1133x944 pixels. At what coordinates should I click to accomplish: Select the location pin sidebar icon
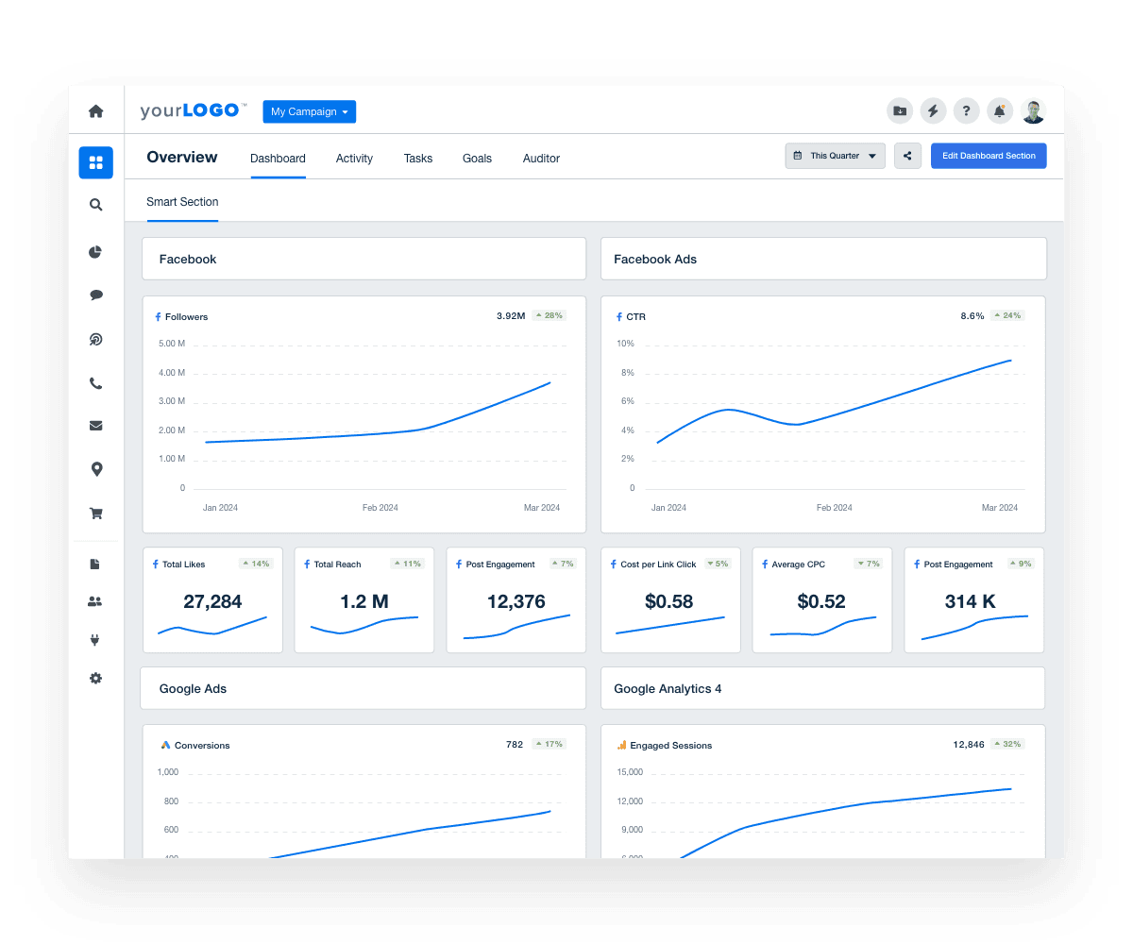pyautogui.click(x=95, y=469)
